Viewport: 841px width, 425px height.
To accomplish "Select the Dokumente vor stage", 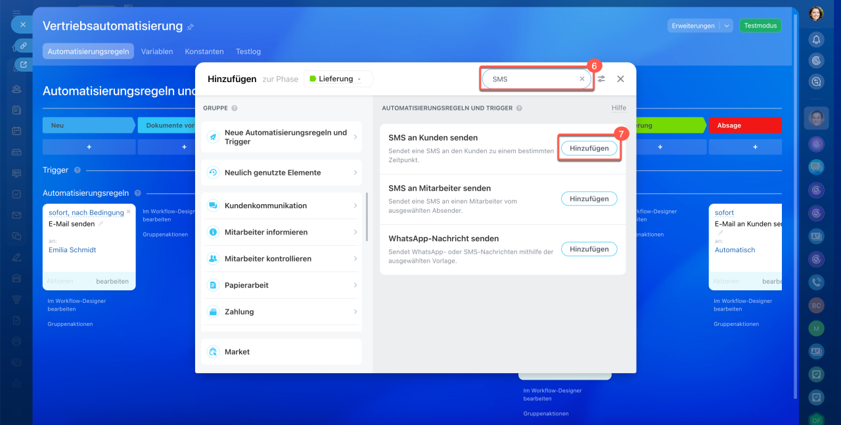I will (x=167, y=125).
